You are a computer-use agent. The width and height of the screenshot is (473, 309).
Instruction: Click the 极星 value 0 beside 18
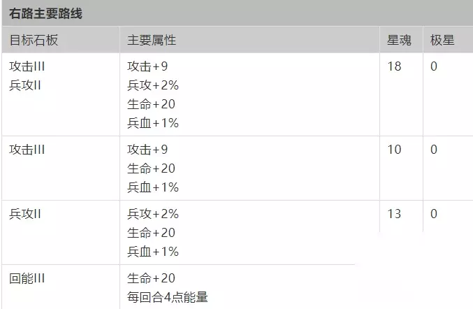point(434,67)
